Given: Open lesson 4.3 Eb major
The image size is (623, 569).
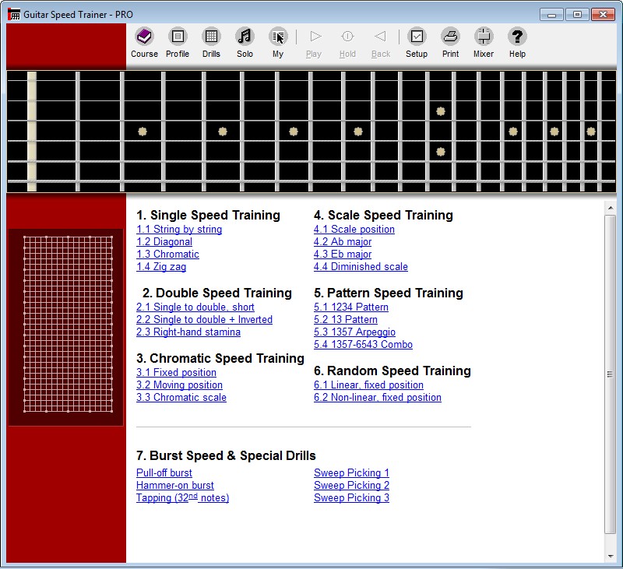Looking at the screenshot, I should coord(343,254).
